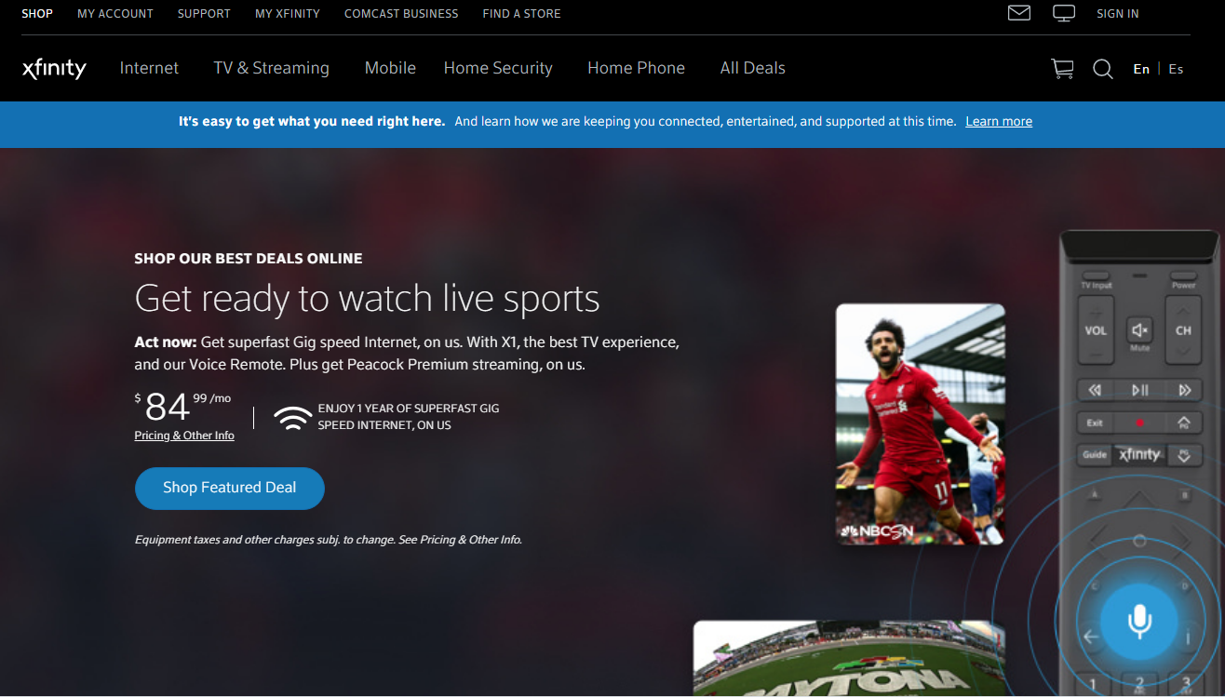Screen dimensions: 1225x698
Task: Click the TV monitor icon in top bar
Action: (1063, 13)
